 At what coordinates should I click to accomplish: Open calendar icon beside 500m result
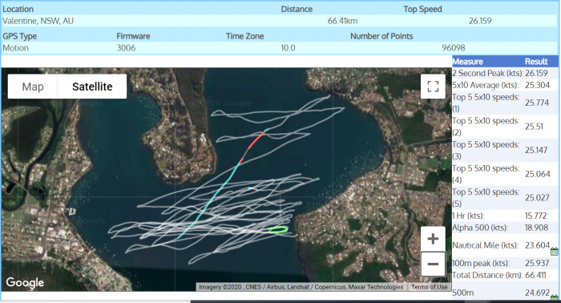pos(555,297)
